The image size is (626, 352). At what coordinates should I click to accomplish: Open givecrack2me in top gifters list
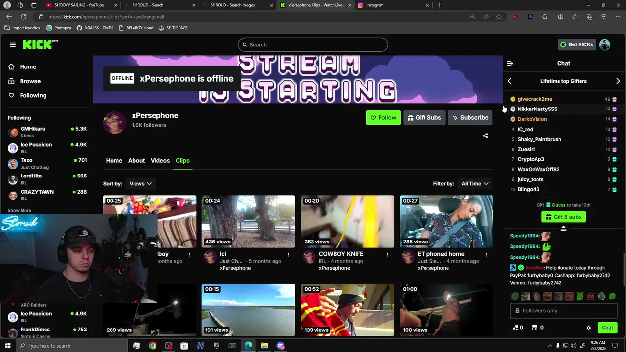pyautogui.click(x=535, y=99)
